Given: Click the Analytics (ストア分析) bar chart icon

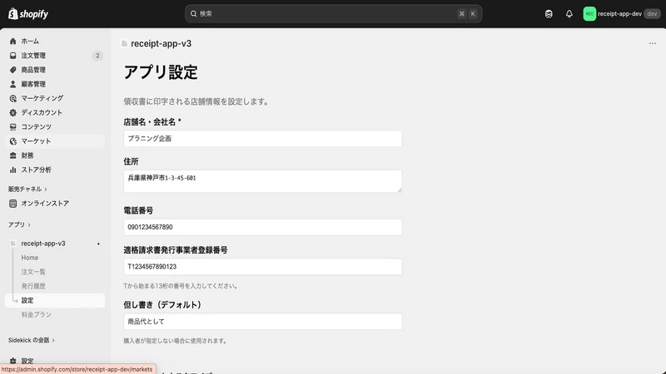Looking at the screenshot, I should [x=12, y=170].
